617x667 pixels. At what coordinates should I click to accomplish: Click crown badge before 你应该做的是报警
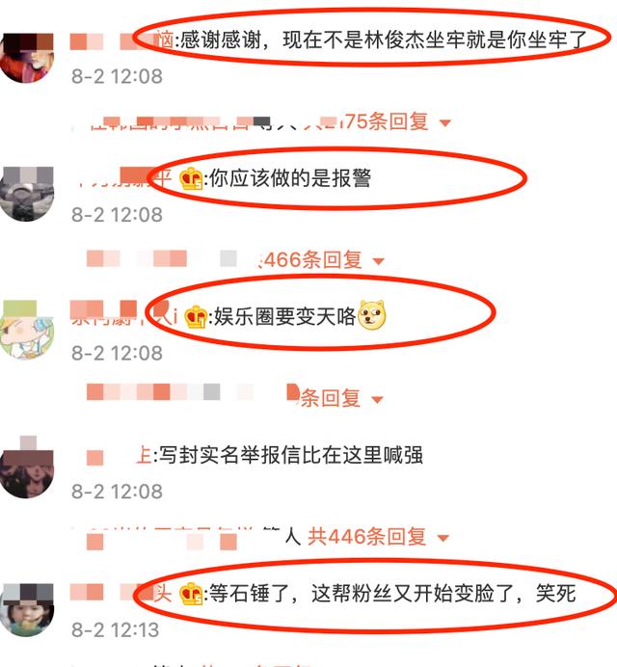click(x=191, y=178)
